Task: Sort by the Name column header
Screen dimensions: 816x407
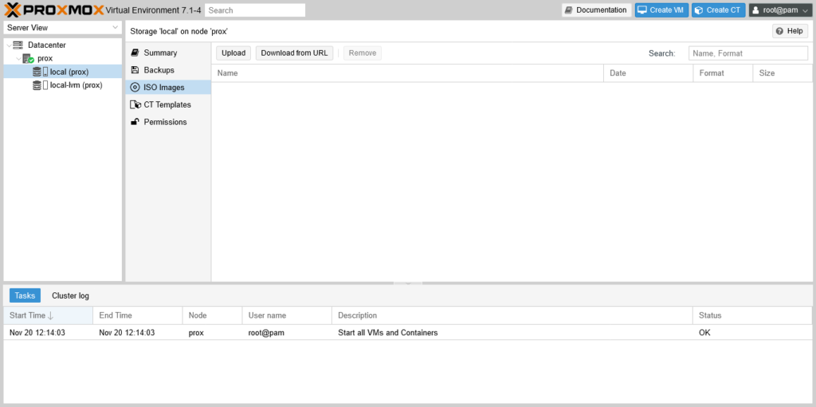Action: tap(407, 73)
